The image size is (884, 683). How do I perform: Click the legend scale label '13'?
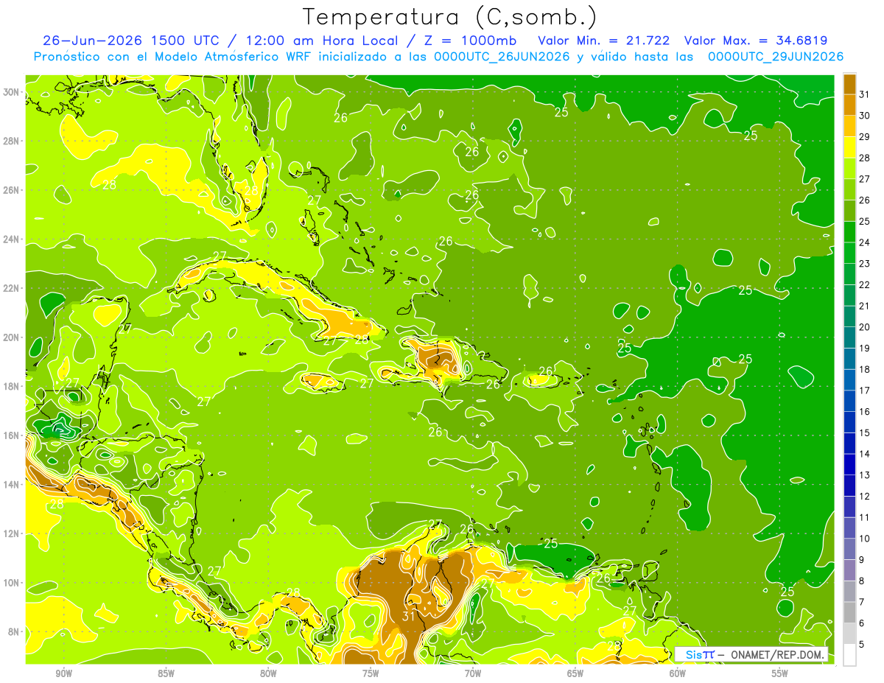click(x=865, y=475)
